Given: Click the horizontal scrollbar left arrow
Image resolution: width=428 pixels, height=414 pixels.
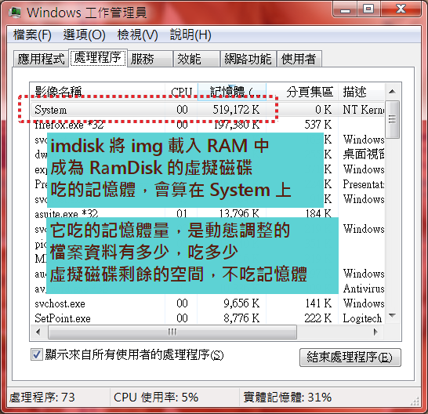Looking at the screenshot, I should (38, 332).
